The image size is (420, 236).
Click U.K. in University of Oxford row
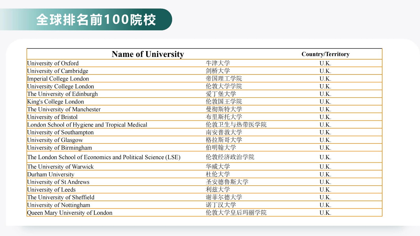tap(325, 63)
